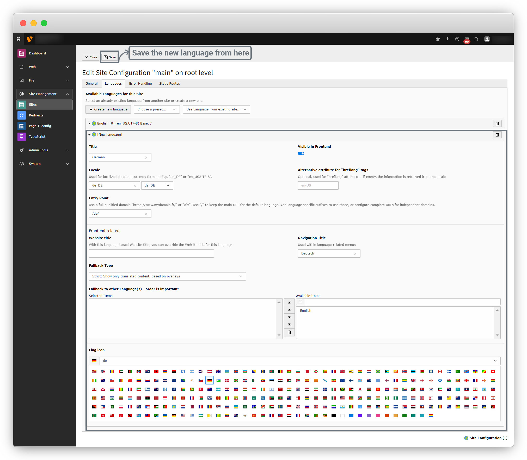The width and height of the screenshot is (527, 460).
Task: Open the de_DE locale select dropdown
Action: pos(157,185)
